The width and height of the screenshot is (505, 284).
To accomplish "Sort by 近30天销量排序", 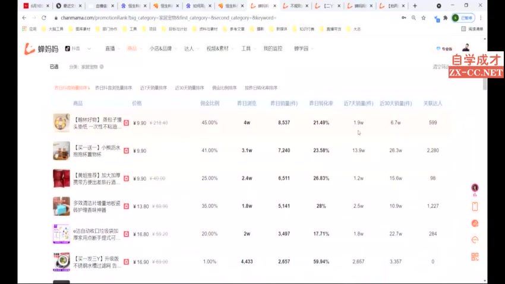I will coord(190,87).
